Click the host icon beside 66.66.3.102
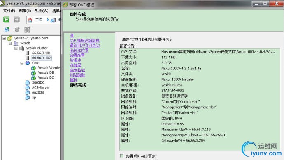The height and width of the screenshot is (160, 284). (x=27, y=58)
